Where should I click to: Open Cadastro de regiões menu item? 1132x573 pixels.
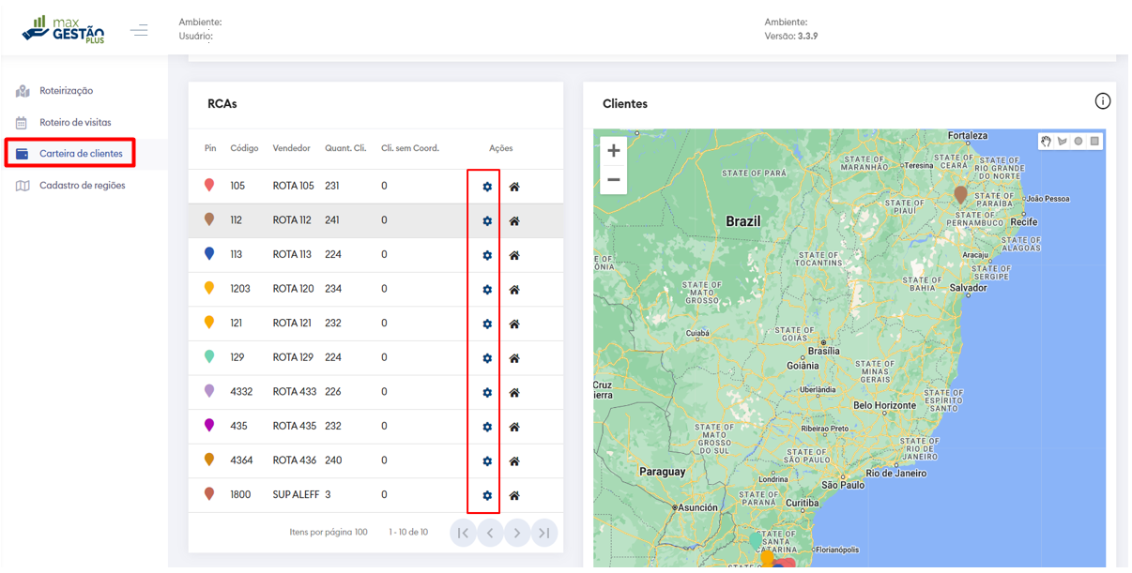click(x=82, y=186)
